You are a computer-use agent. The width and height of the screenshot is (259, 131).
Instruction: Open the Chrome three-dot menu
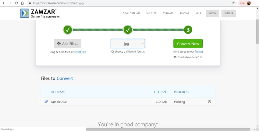254,3
